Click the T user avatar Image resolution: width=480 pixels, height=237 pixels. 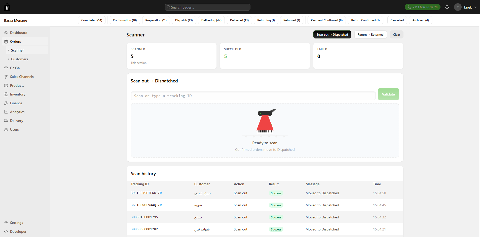pos(458,7)
